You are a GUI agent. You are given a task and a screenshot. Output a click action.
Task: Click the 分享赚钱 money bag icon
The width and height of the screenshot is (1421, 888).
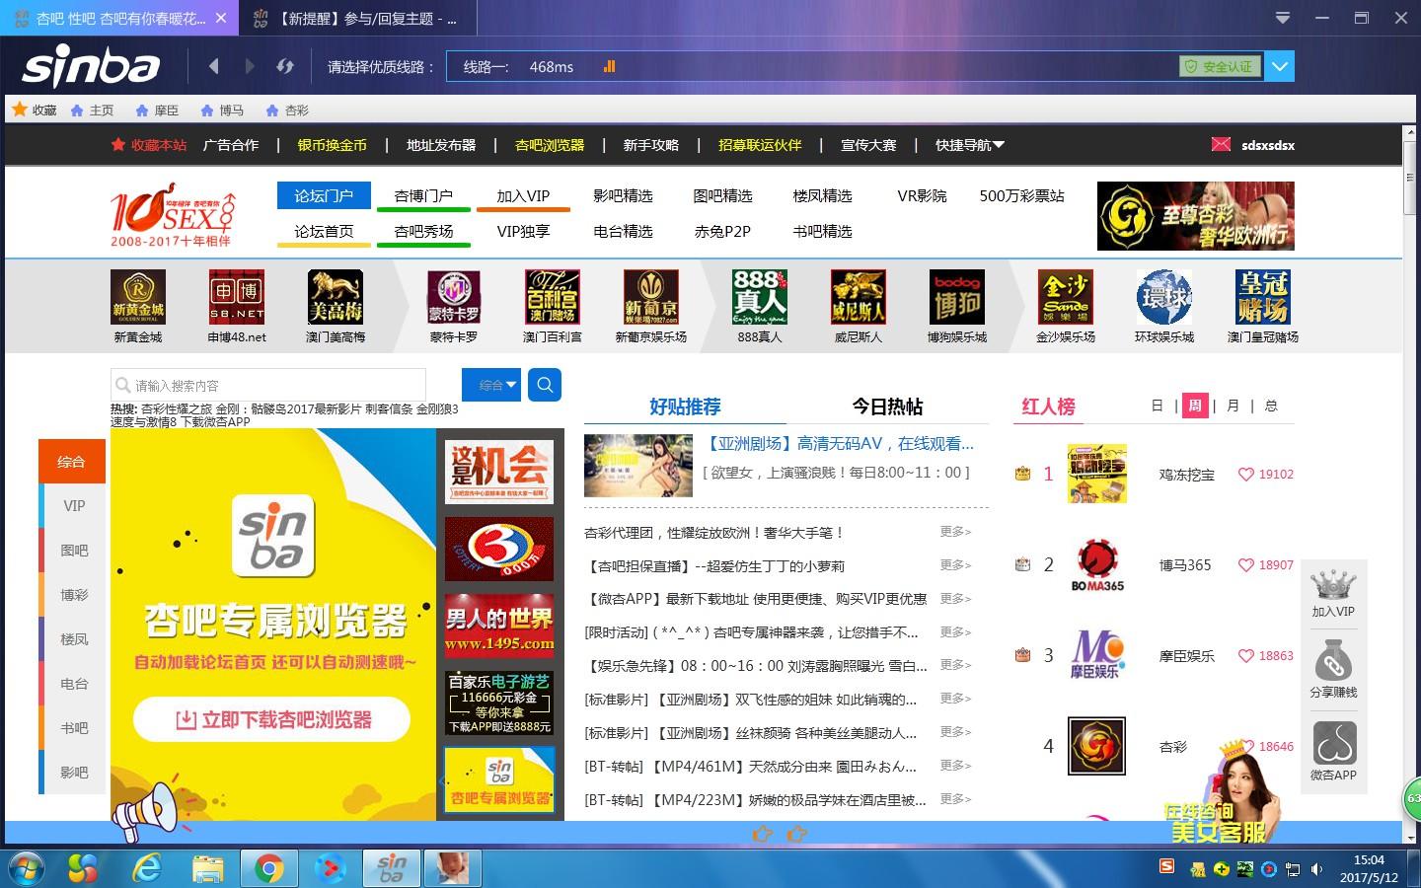click(x=1333, y=661)
